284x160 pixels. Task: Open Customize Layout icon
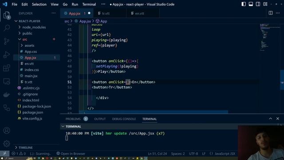[265, 4]
